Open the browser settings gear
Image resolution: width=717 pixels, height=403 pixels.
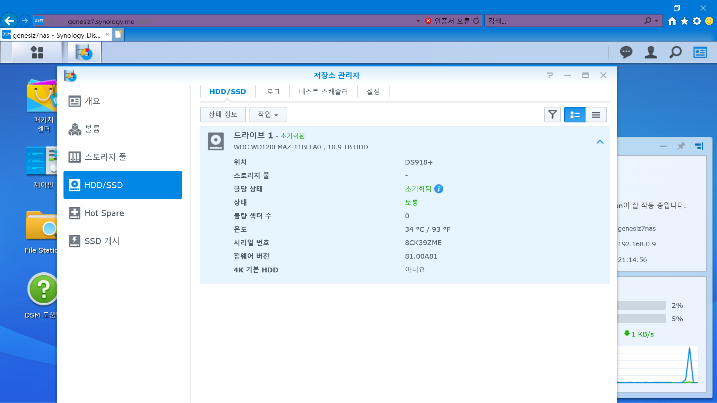pos(697,21)
